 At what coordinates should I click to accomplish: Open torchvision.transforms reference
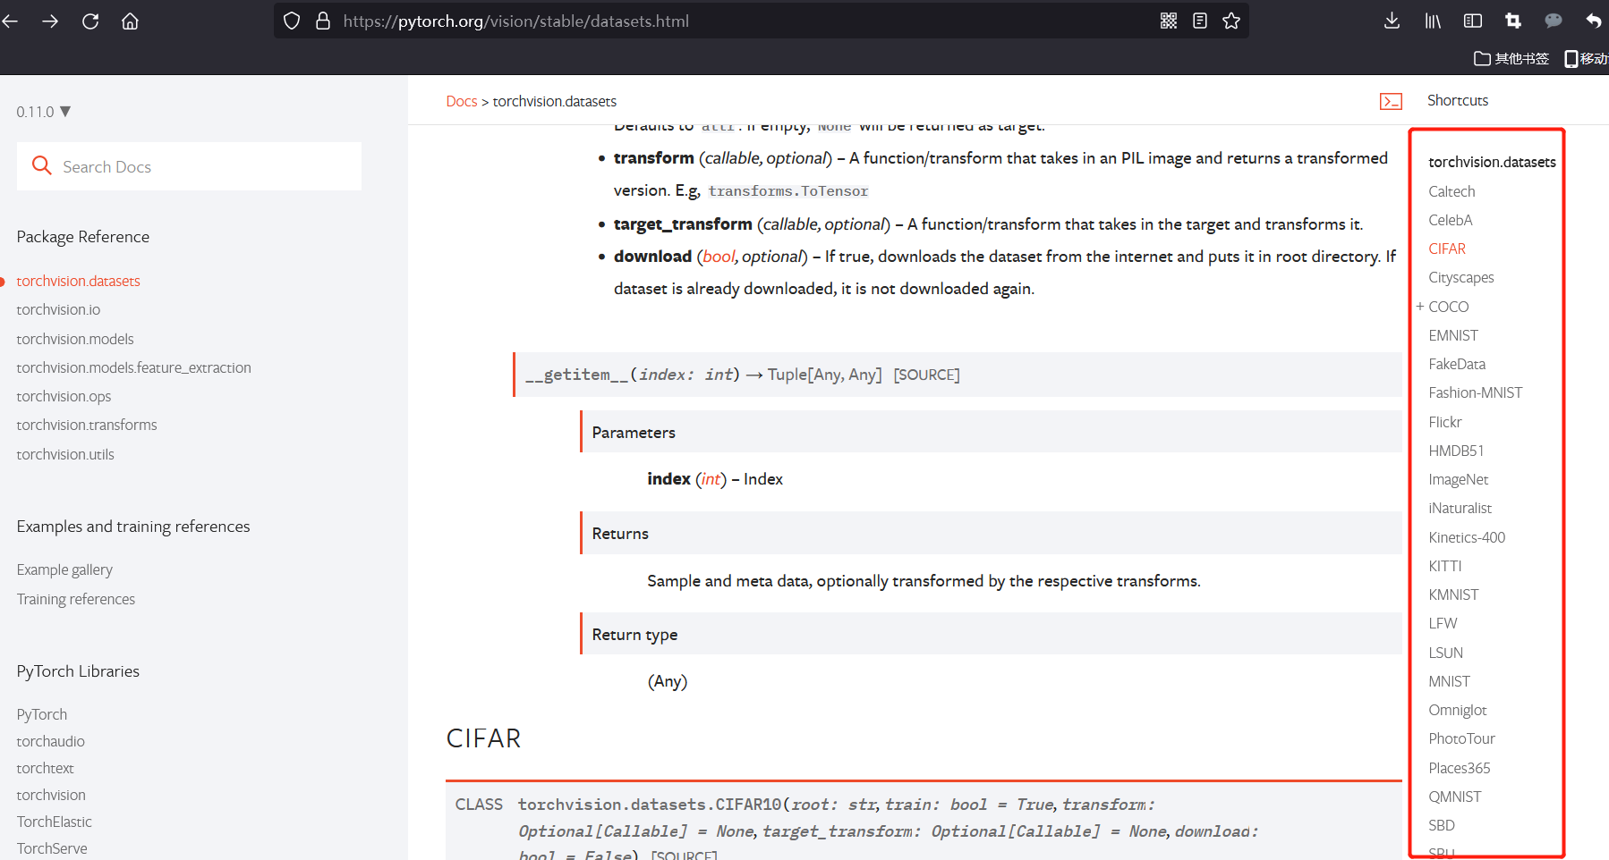(x=87, y=425)
